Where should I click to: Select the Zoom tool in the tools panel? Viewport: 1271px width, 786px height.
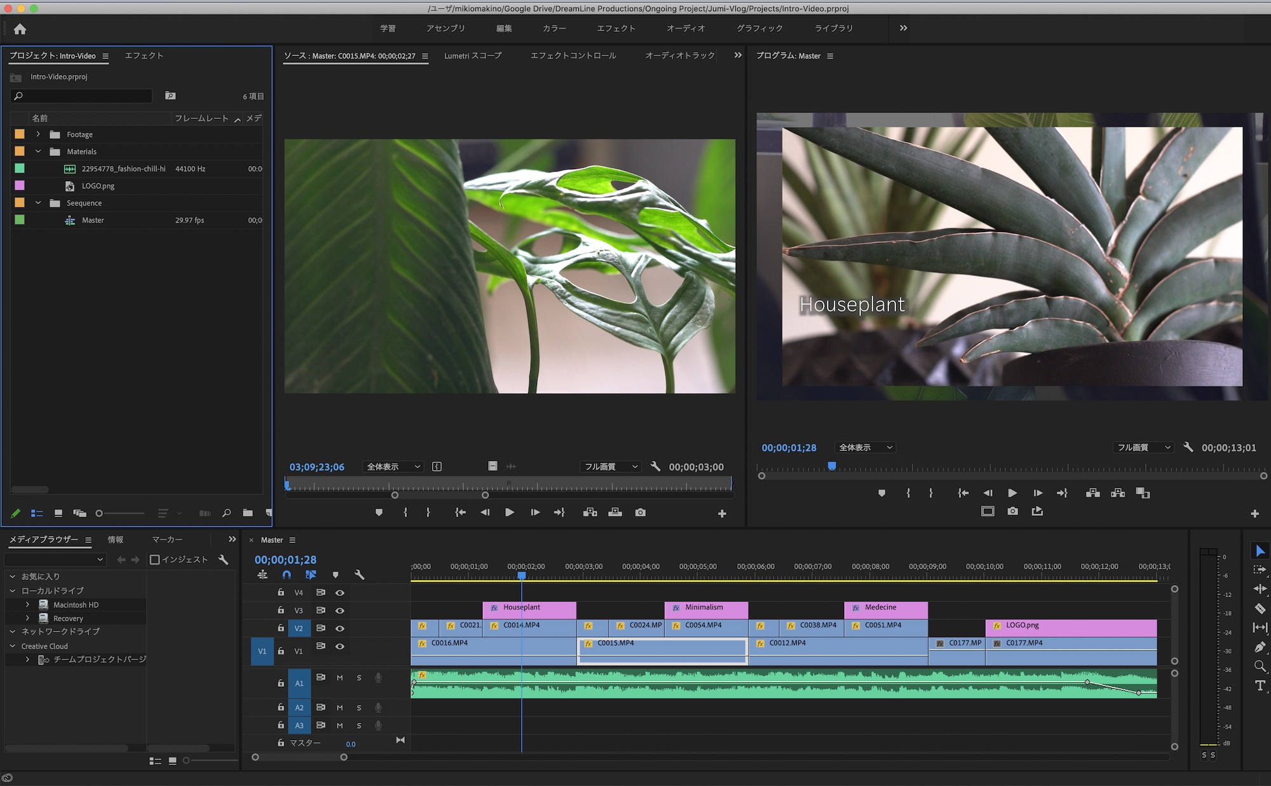[1260, 666]
